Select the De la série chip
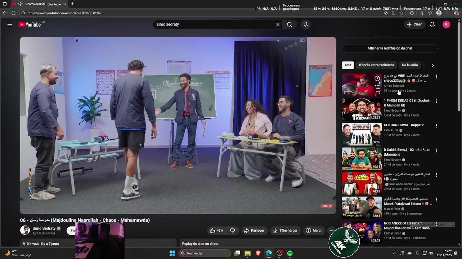The width and height of the screenshot is (462, 259). (x=410, y=65)
